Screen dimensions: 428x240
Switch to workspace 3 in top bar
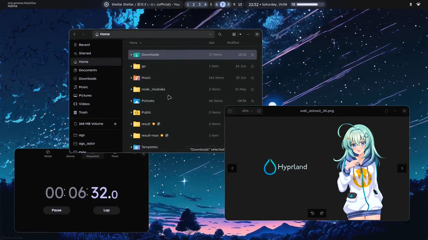point(200,5)
